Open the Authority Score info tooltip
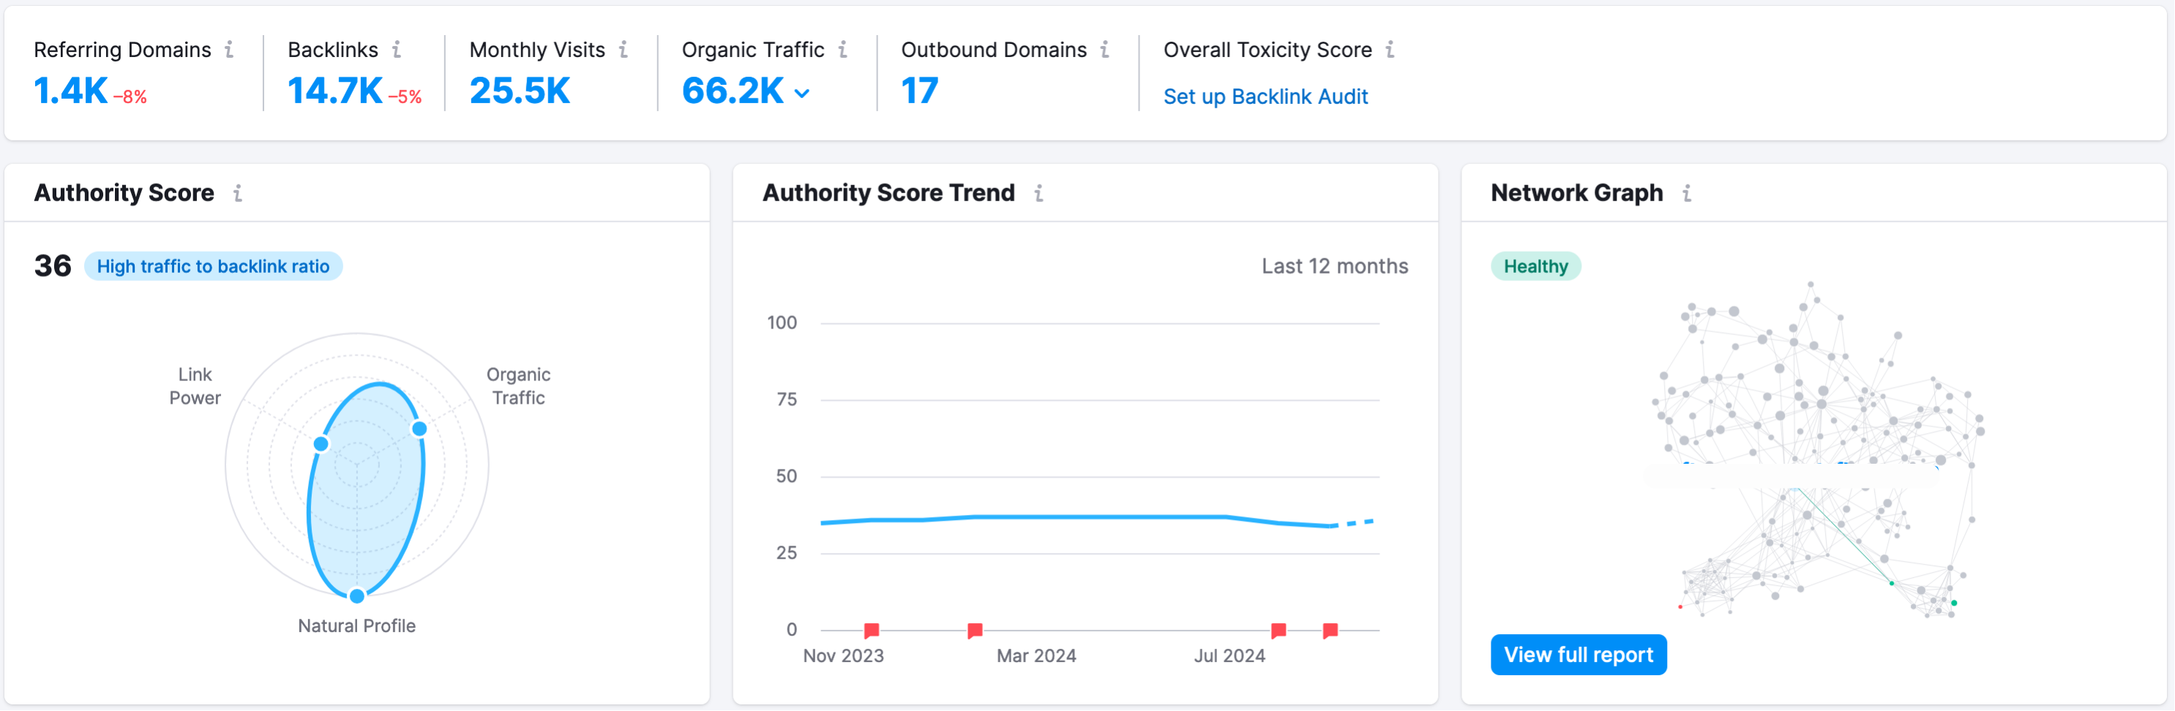Image resolution: width=2175 pixels, height=711 pixels. click(x=238, y=192)
